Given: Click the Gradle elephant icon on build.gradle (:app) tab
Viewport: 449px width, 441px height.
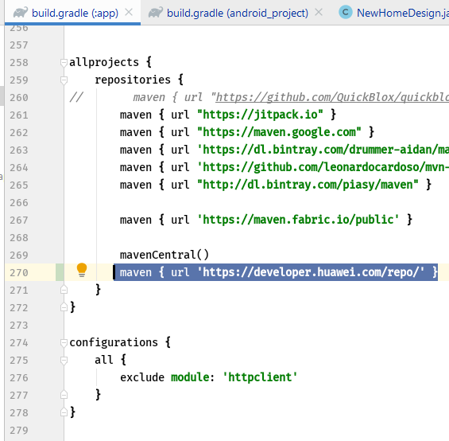Looking at the screenshot, I should coord(21,13).
